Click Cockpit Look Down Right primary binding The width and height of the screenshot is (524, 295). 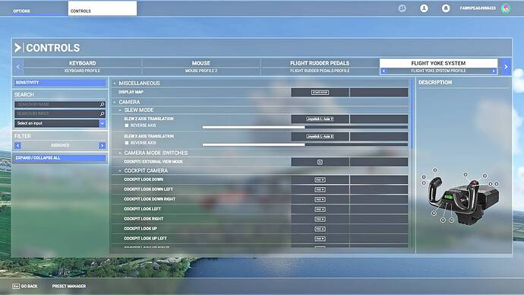(320, 200)
